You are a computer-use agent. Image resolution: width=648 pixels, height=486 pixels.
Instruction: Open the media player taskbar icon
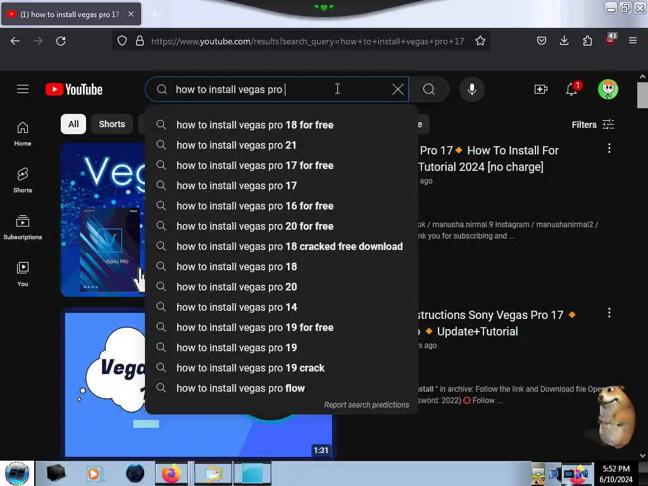coord(94,473)
